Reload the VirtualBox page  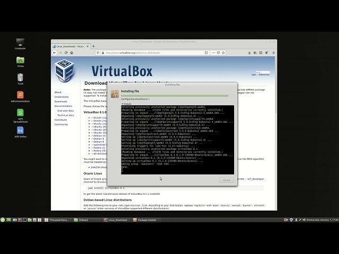click(66, 53)
